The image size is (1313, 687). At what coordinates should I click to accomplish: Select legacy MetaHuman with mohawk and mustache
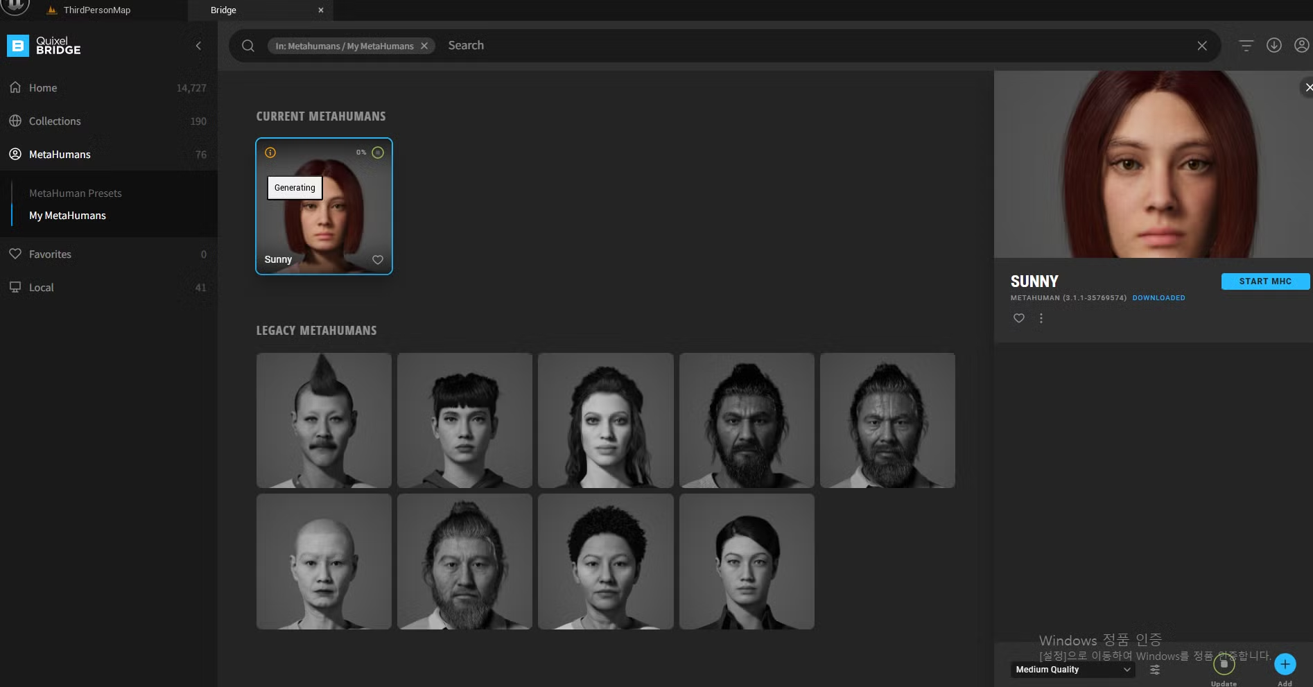click(324, 420)
